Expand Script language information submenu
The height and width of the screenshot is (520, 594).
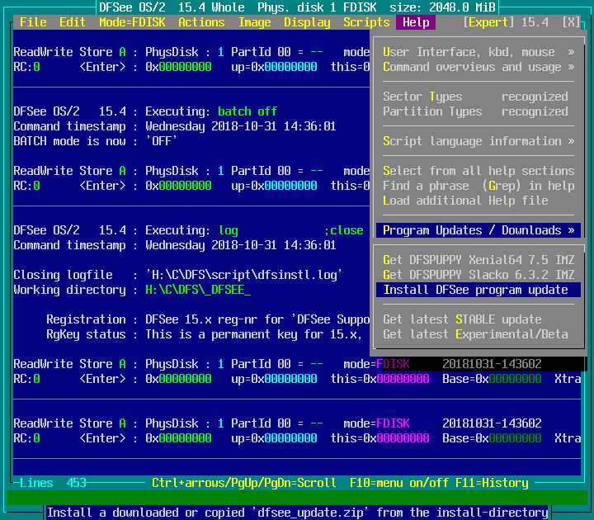(478, 141)
